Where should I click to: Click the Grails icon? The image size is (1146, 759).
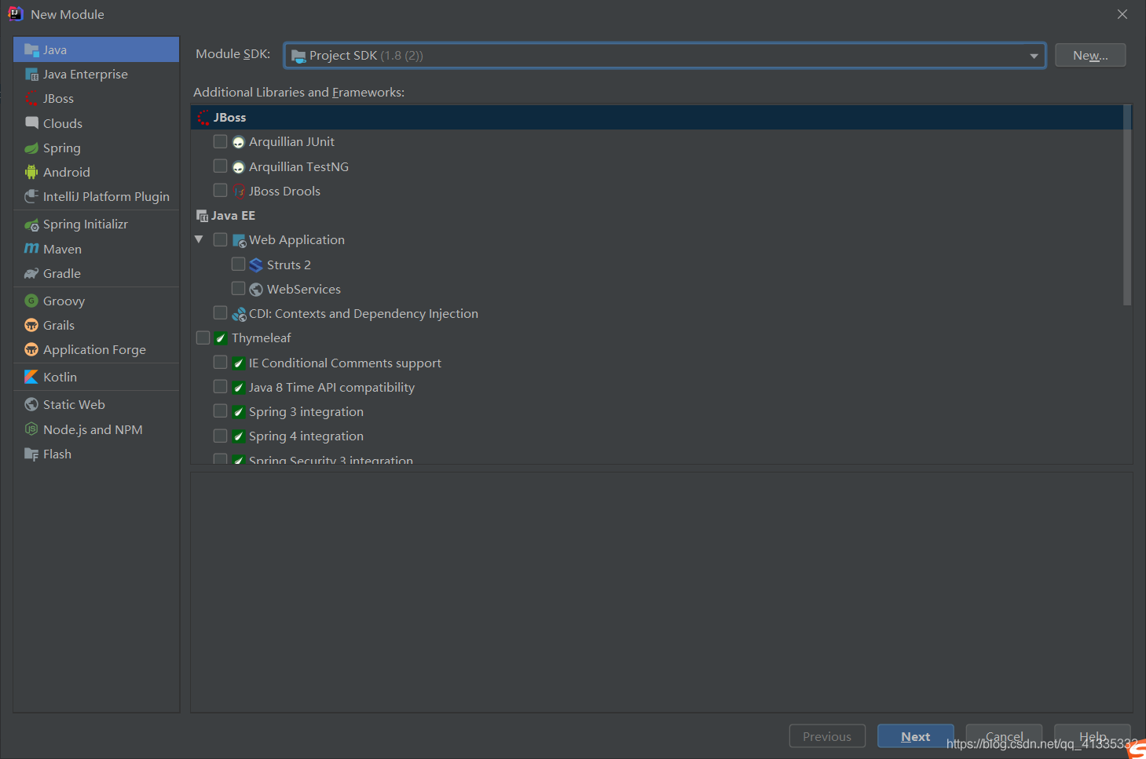[31, 325]
